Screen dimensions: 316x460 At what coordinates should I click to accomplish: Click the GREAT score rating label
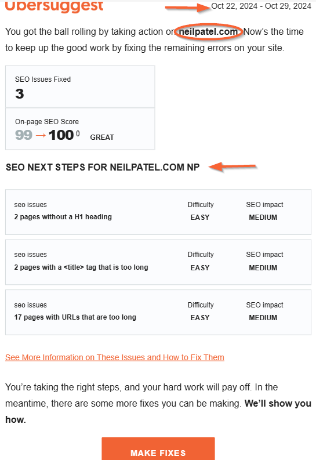click(102, 137)
